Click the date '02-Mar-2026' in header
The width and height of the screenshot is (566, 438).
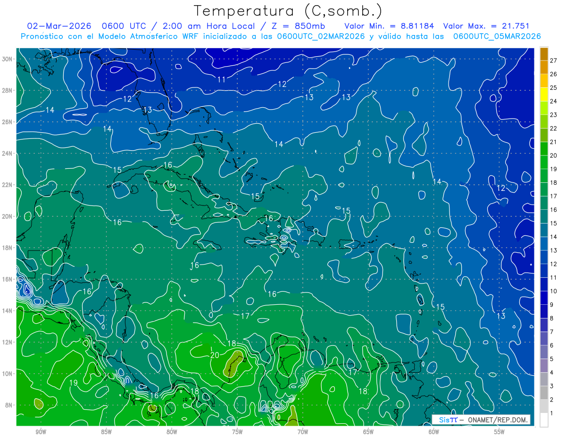coord(59,26)
